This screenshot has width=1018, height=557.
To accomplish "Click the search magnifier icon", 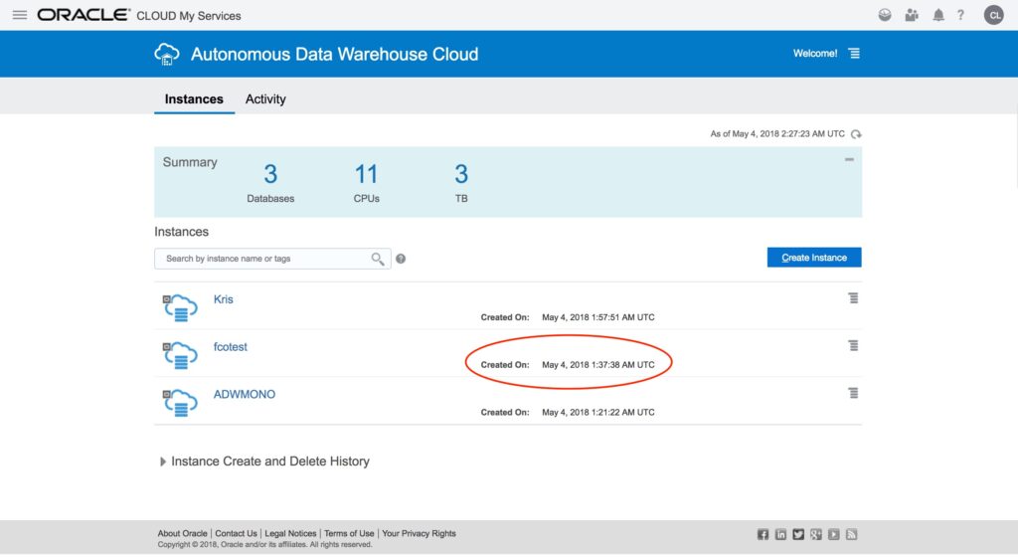I will point(378,259).
